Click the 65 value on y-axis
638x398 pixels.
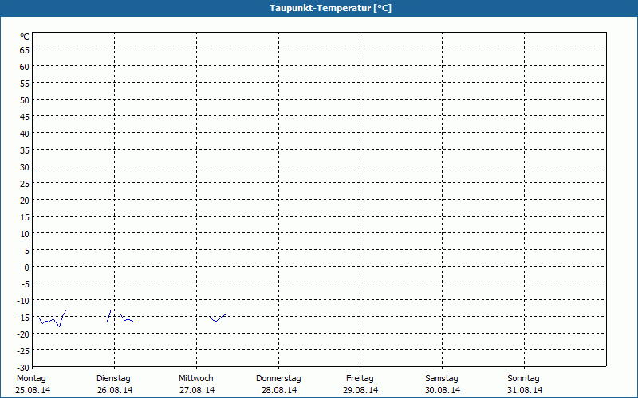pyautogui.click(x=25, y=50)
